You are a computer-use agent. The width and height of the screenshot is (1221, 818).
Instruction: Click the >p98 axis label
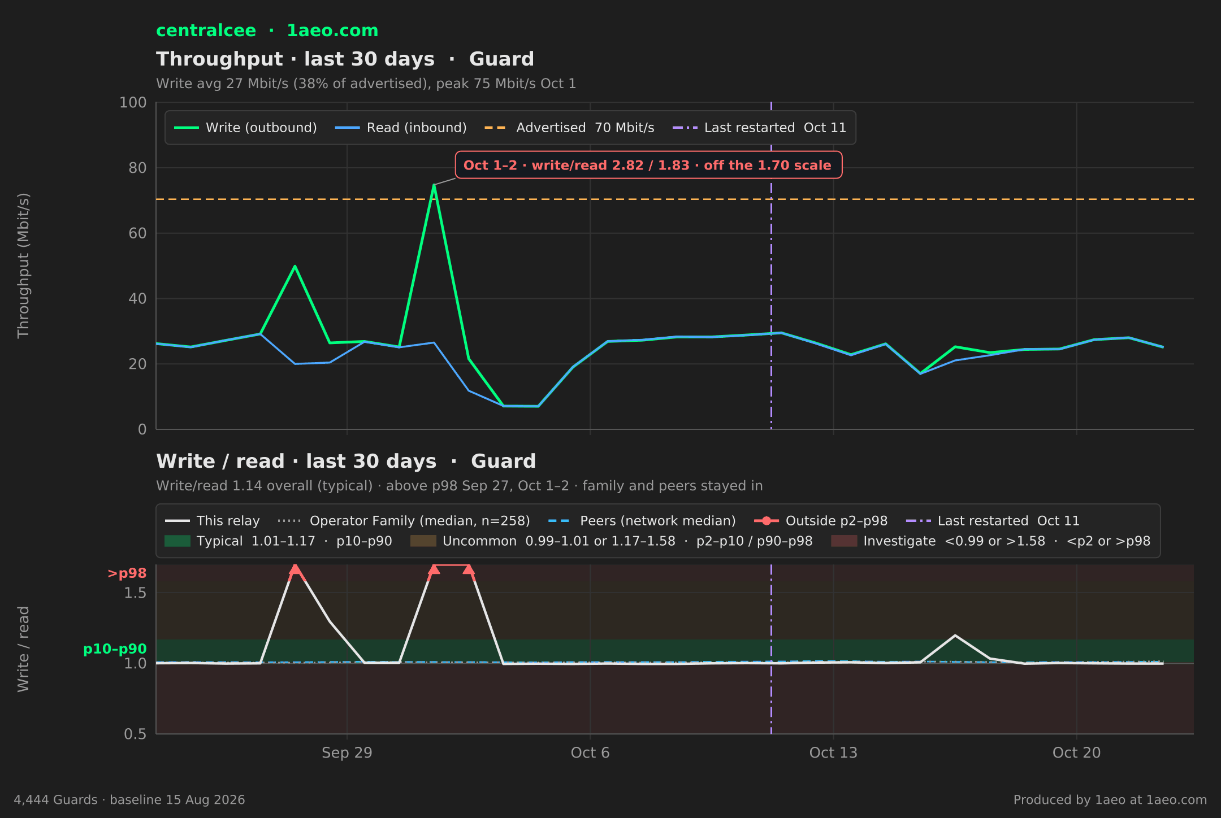[127, 573]
